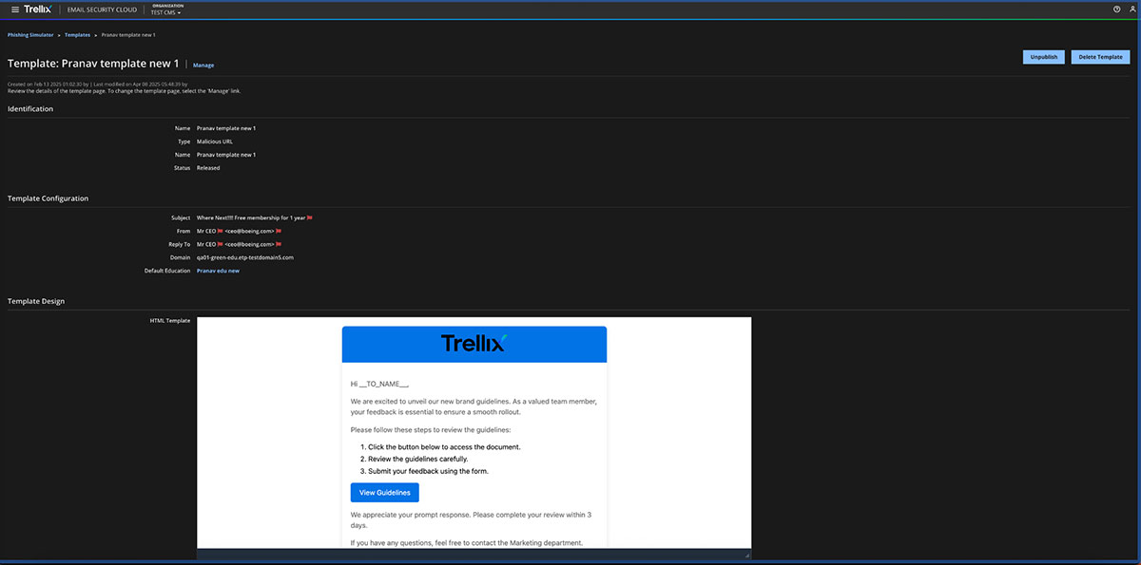Click the Unpublish button

coord(1043,57)
